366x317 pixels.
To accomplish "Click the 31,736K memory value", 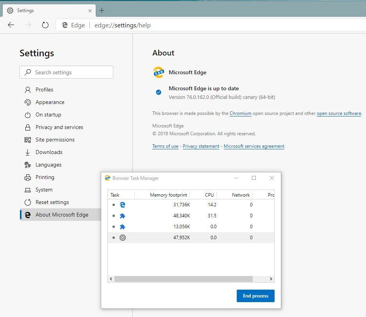I will pos(182,205).
